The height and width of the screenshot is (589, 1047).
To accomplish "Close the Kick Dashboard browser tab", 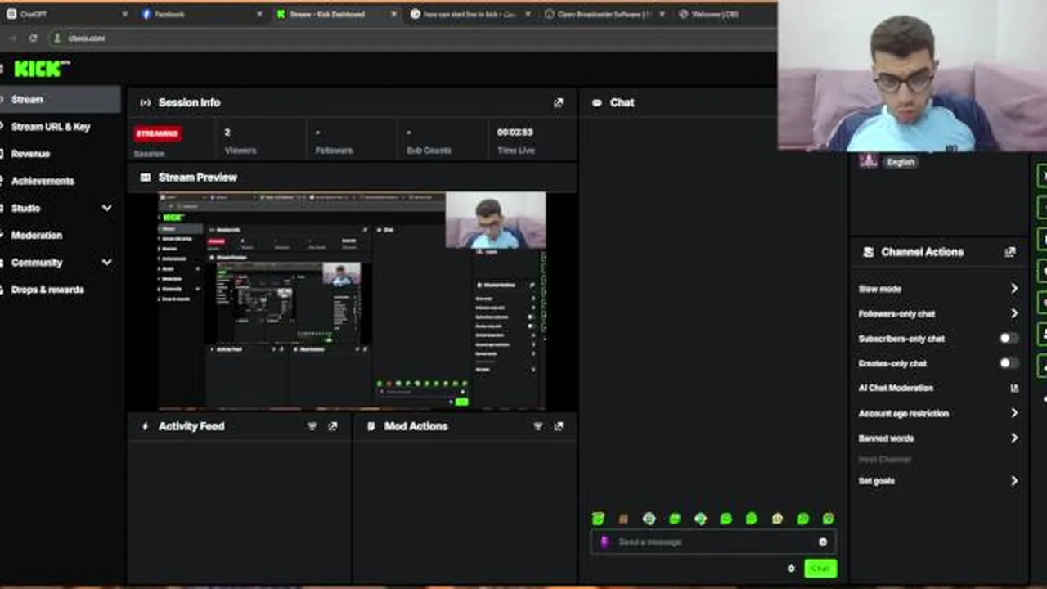I will pyautogui.click(x=393, y=14).
